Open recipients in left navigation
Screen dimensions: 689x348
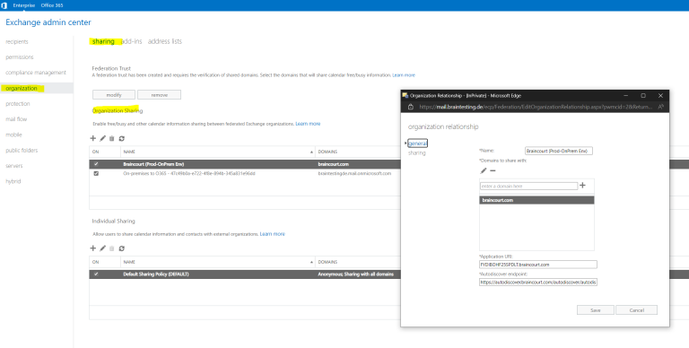click(x=17, y=42)
